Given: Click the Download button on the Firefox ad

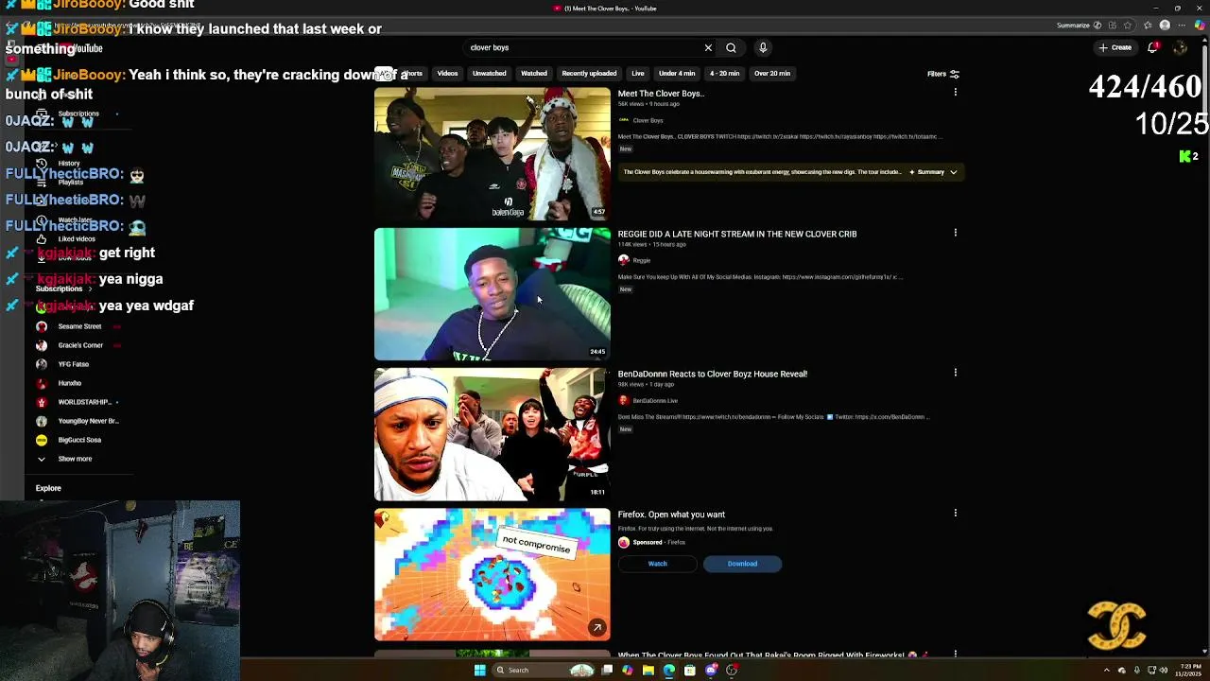Looking at the screenshot, I should [x=742, y=564].
